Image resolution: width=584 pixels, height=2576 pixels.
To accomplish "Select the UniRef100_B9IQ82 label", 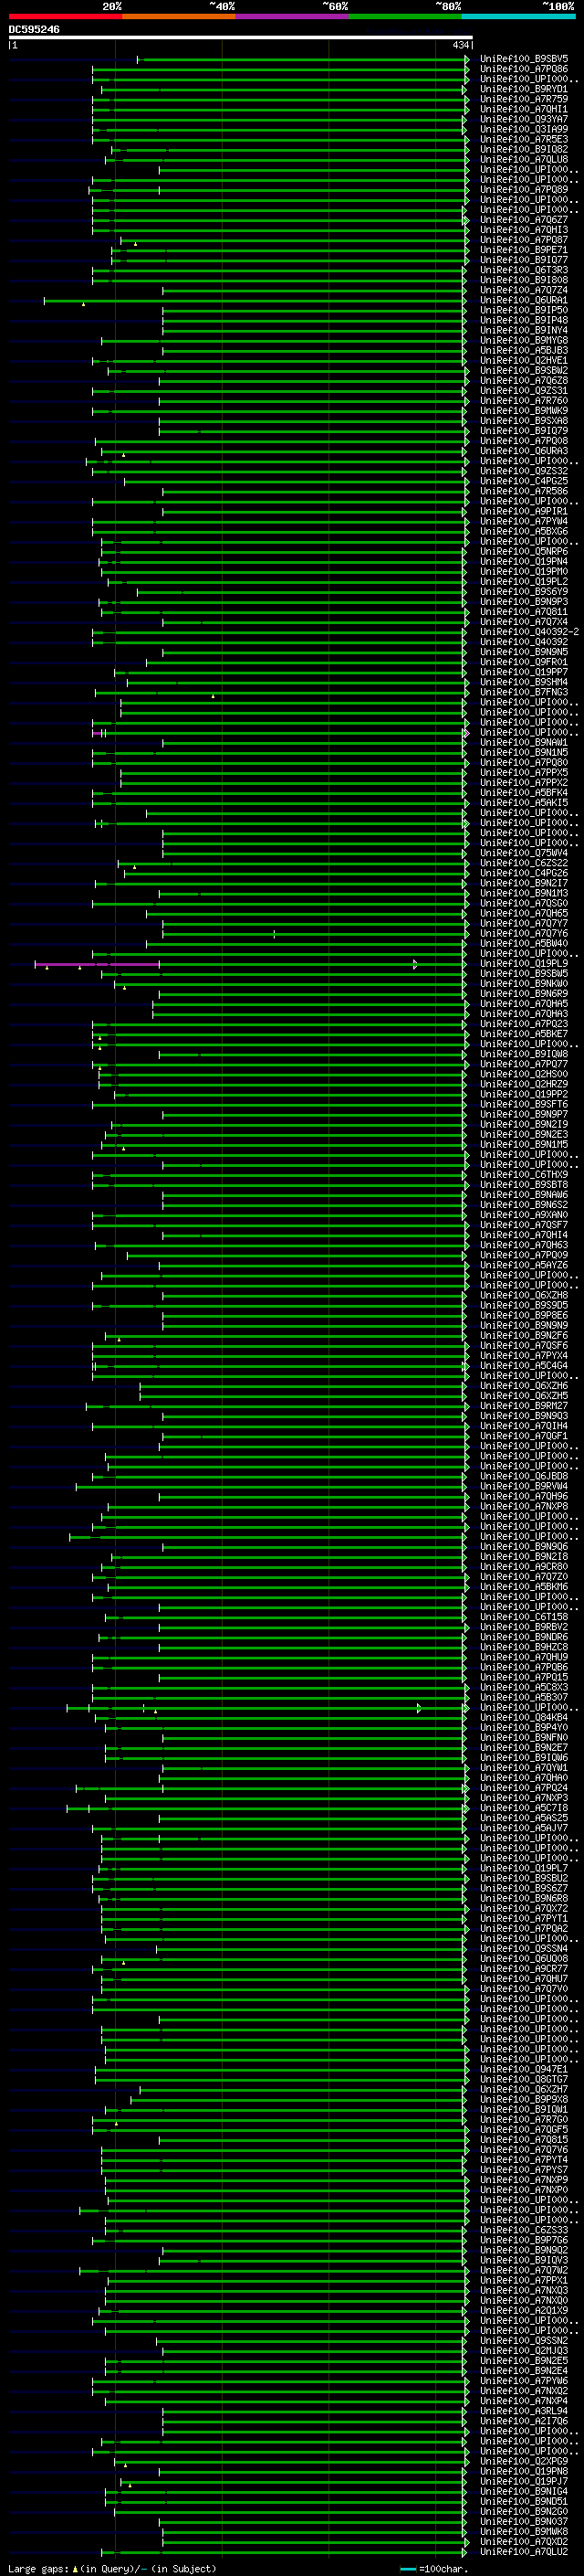I will [523, 149].
